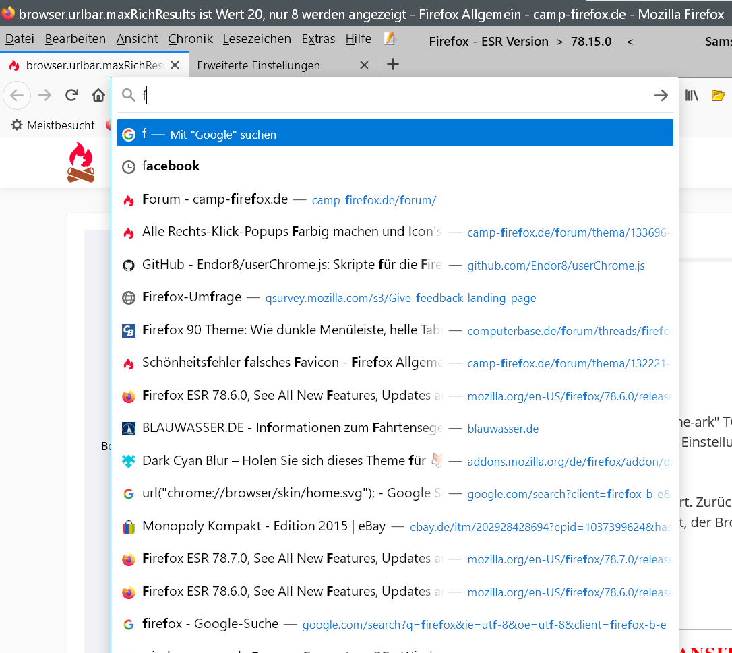The image size is (732, 653).
Task: Open the Extras menu
Action: (318, 39)
